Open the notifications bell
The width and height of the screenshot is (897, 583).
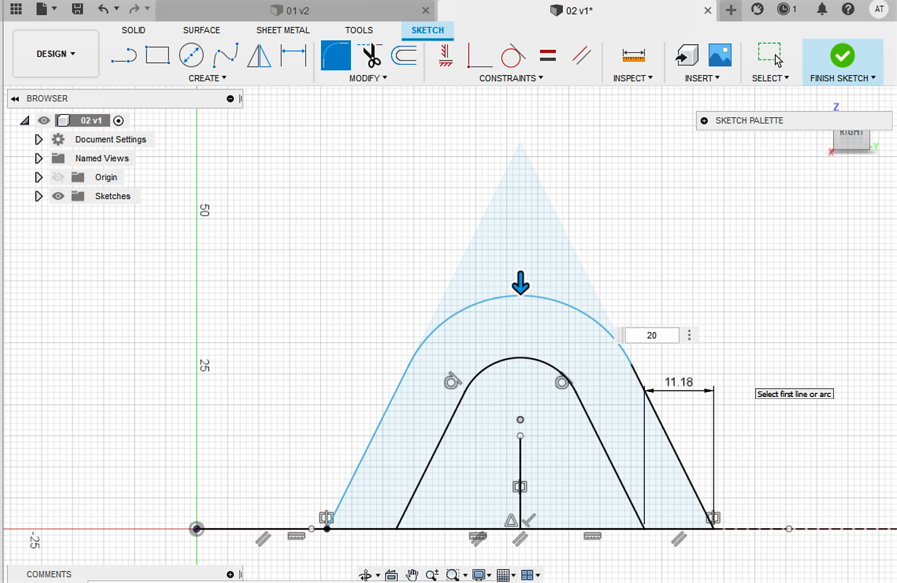[822, 9]
